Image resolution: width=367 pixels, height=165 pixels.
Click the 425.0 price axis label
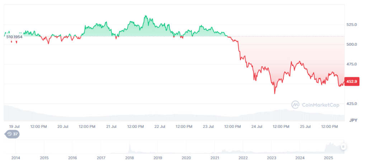[x=351, y=104]
